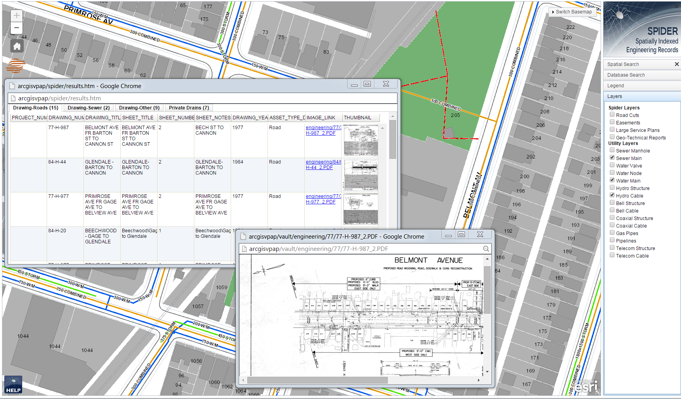Click the home extent icon
The width and height of the screenshot is (681, 399).
pos(17,46)
